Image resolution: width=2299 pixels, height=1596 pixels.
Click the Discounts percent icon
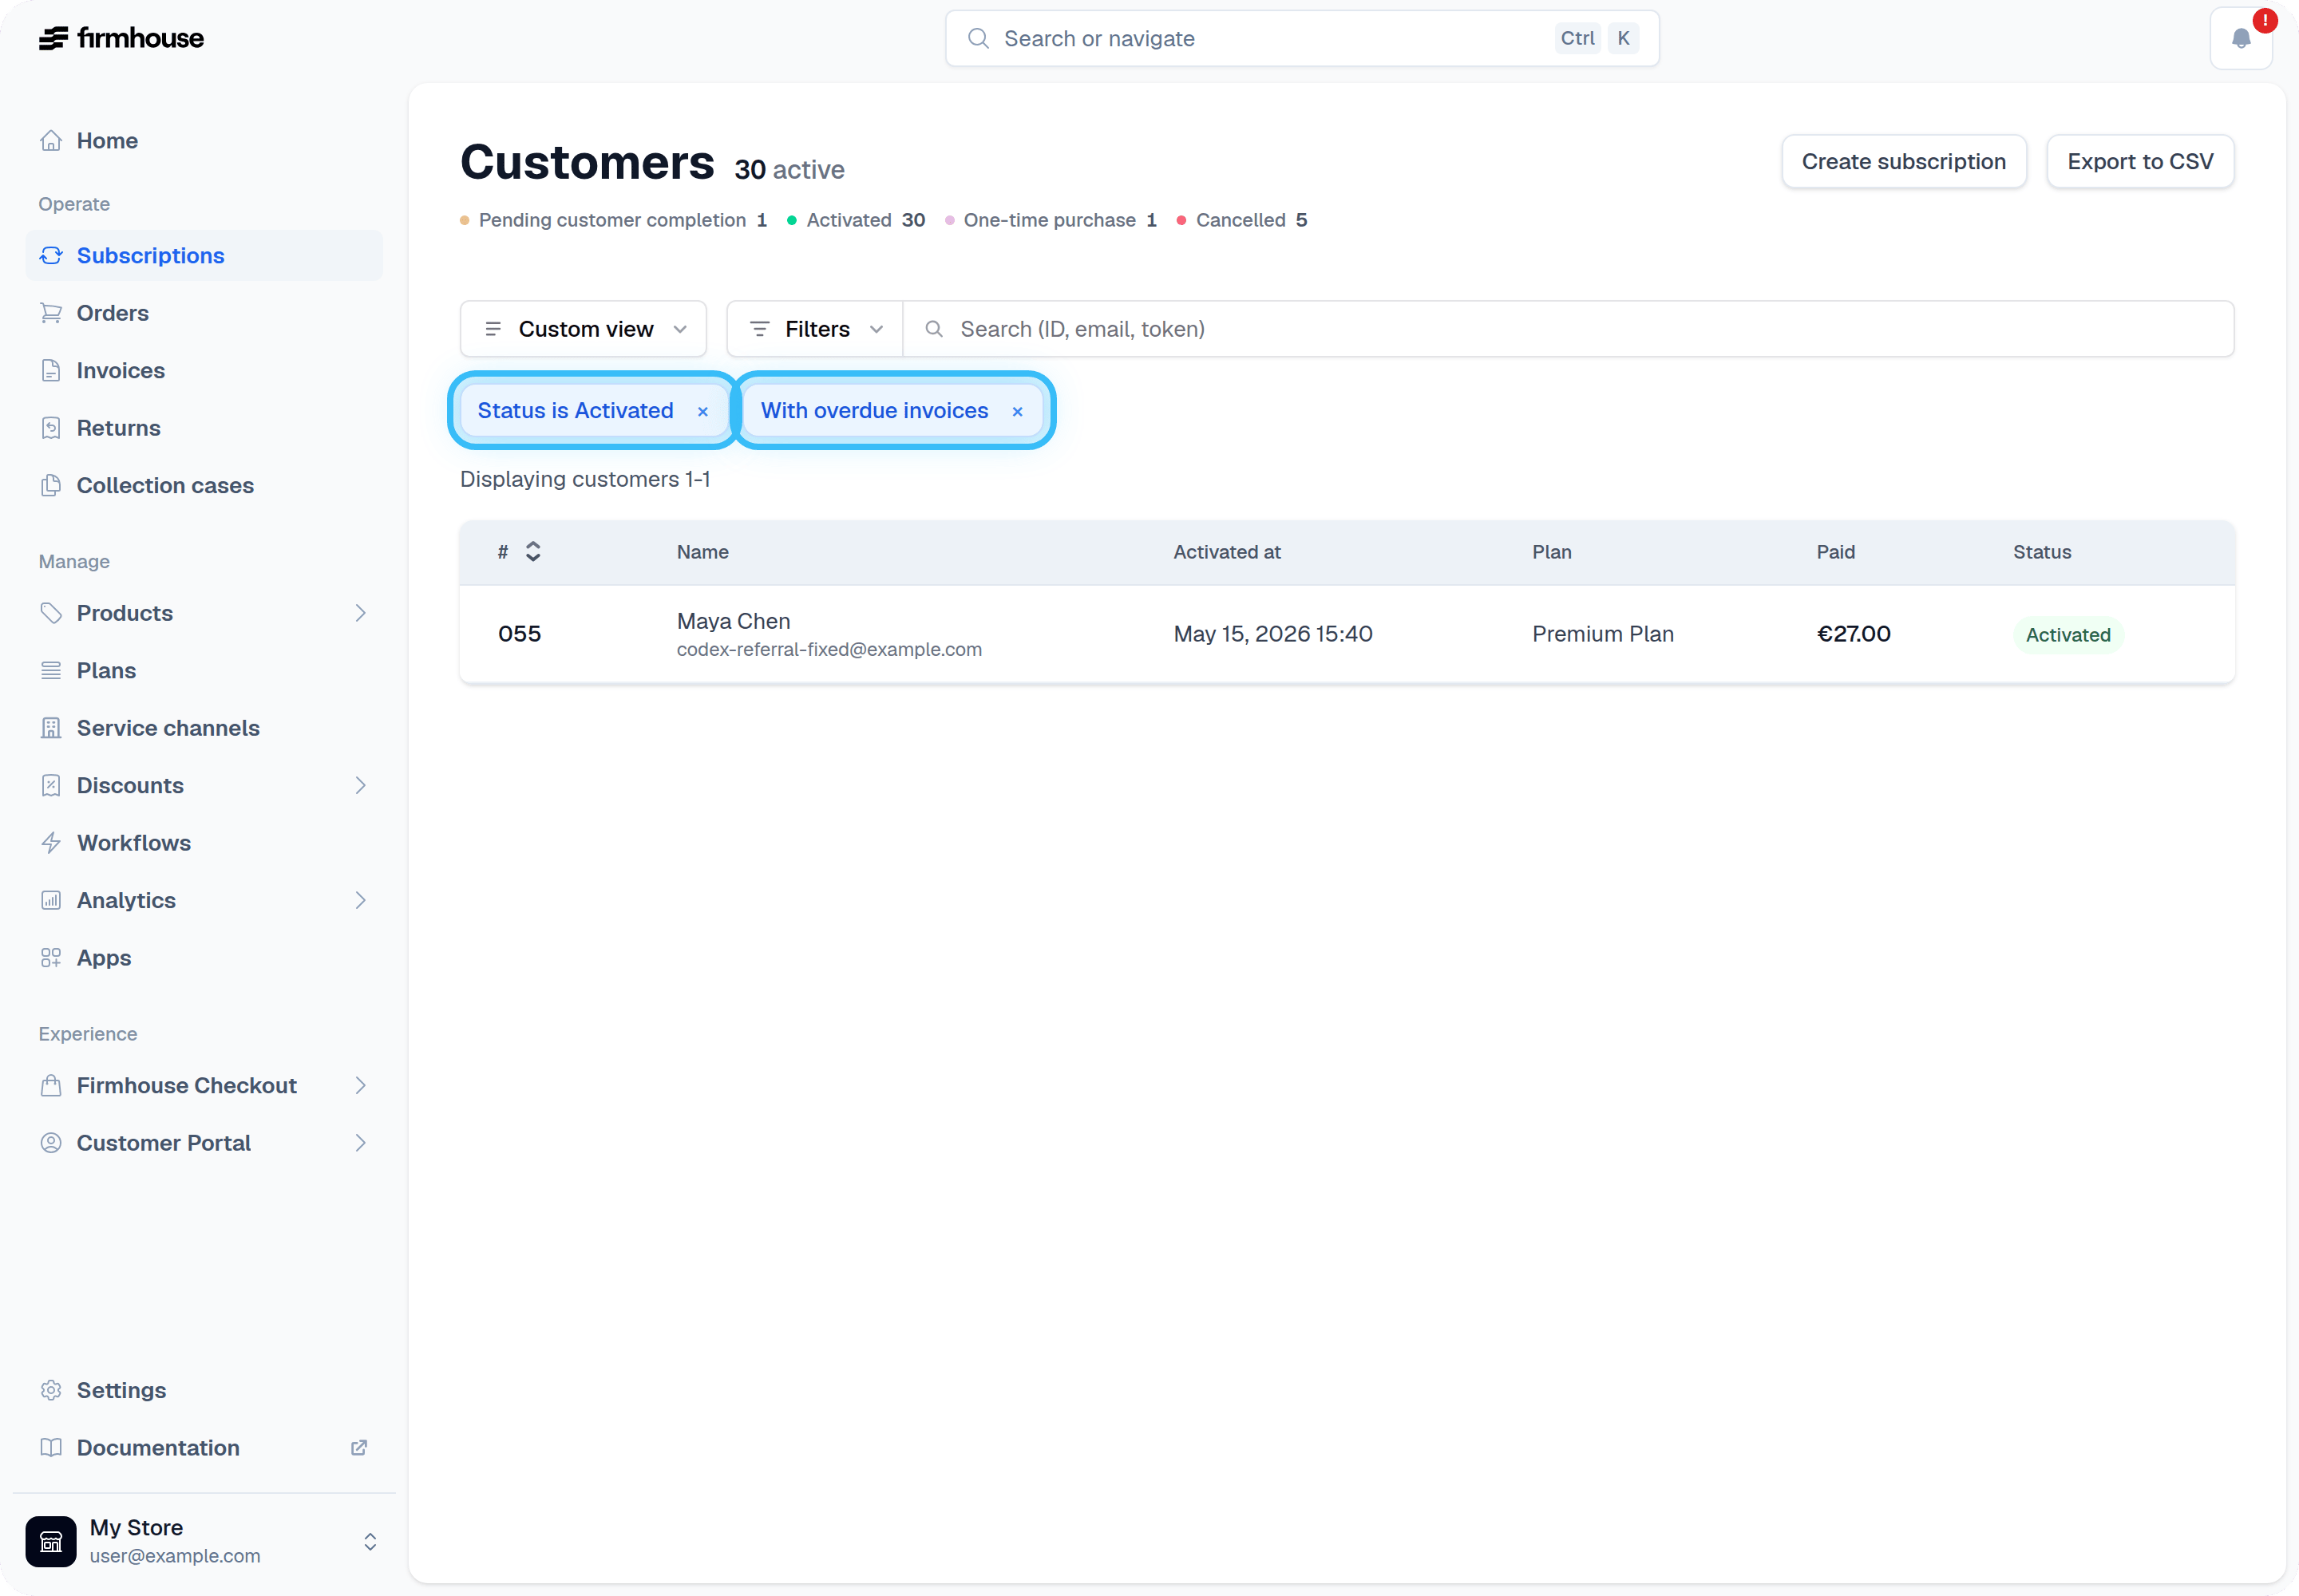[51, 786]
